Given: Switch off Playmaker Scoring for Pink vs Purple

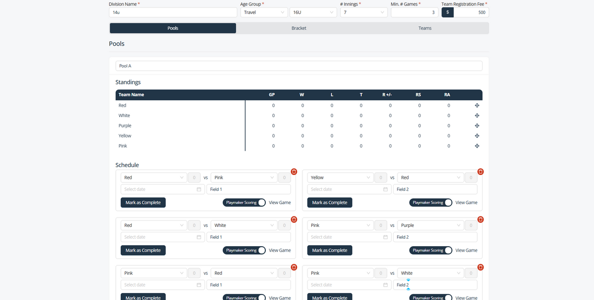Looking at the screenshot, I should pyautogui.click(x=447, y=251).
